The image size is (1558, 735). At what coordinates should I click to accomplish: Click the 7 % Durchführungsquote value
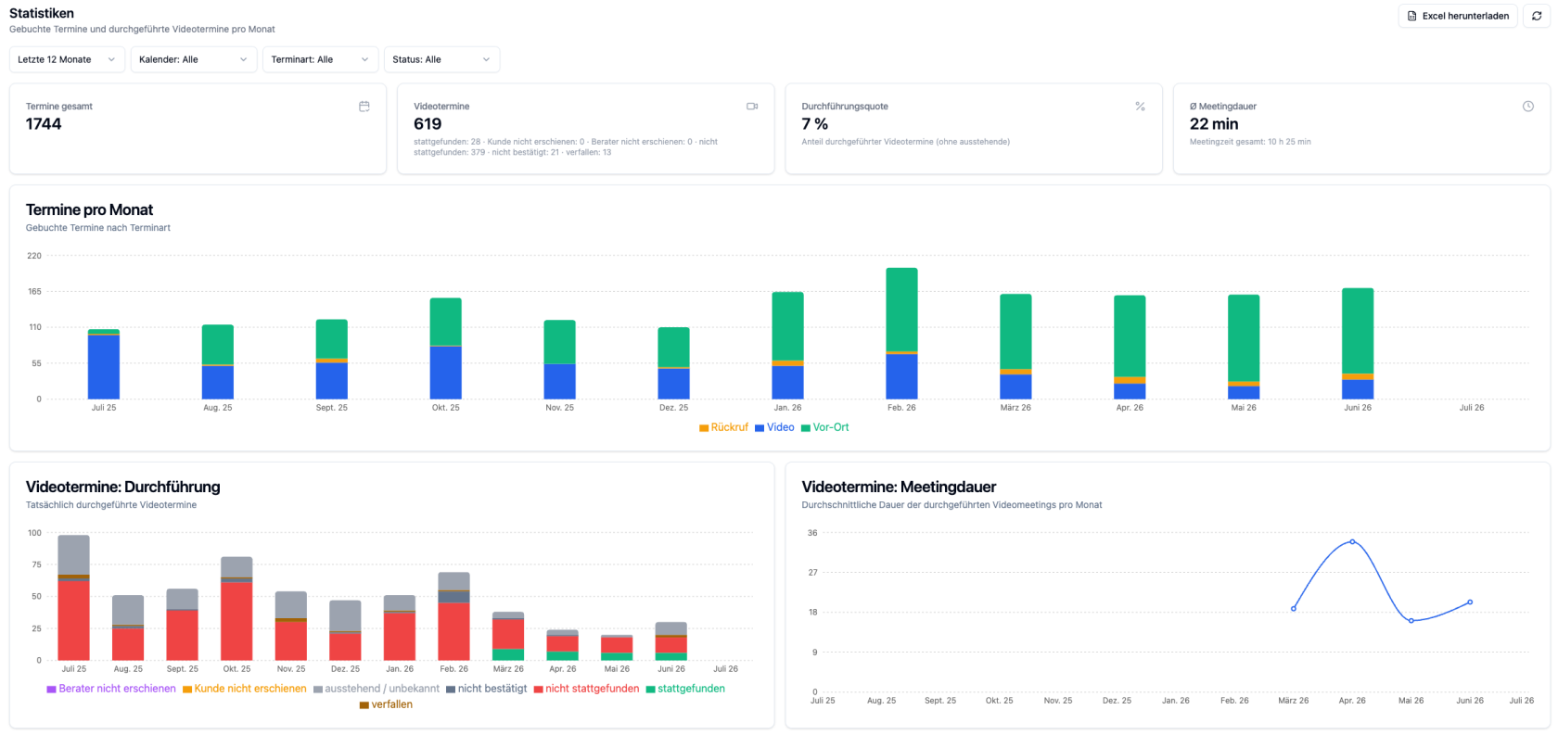click(815, 124)
